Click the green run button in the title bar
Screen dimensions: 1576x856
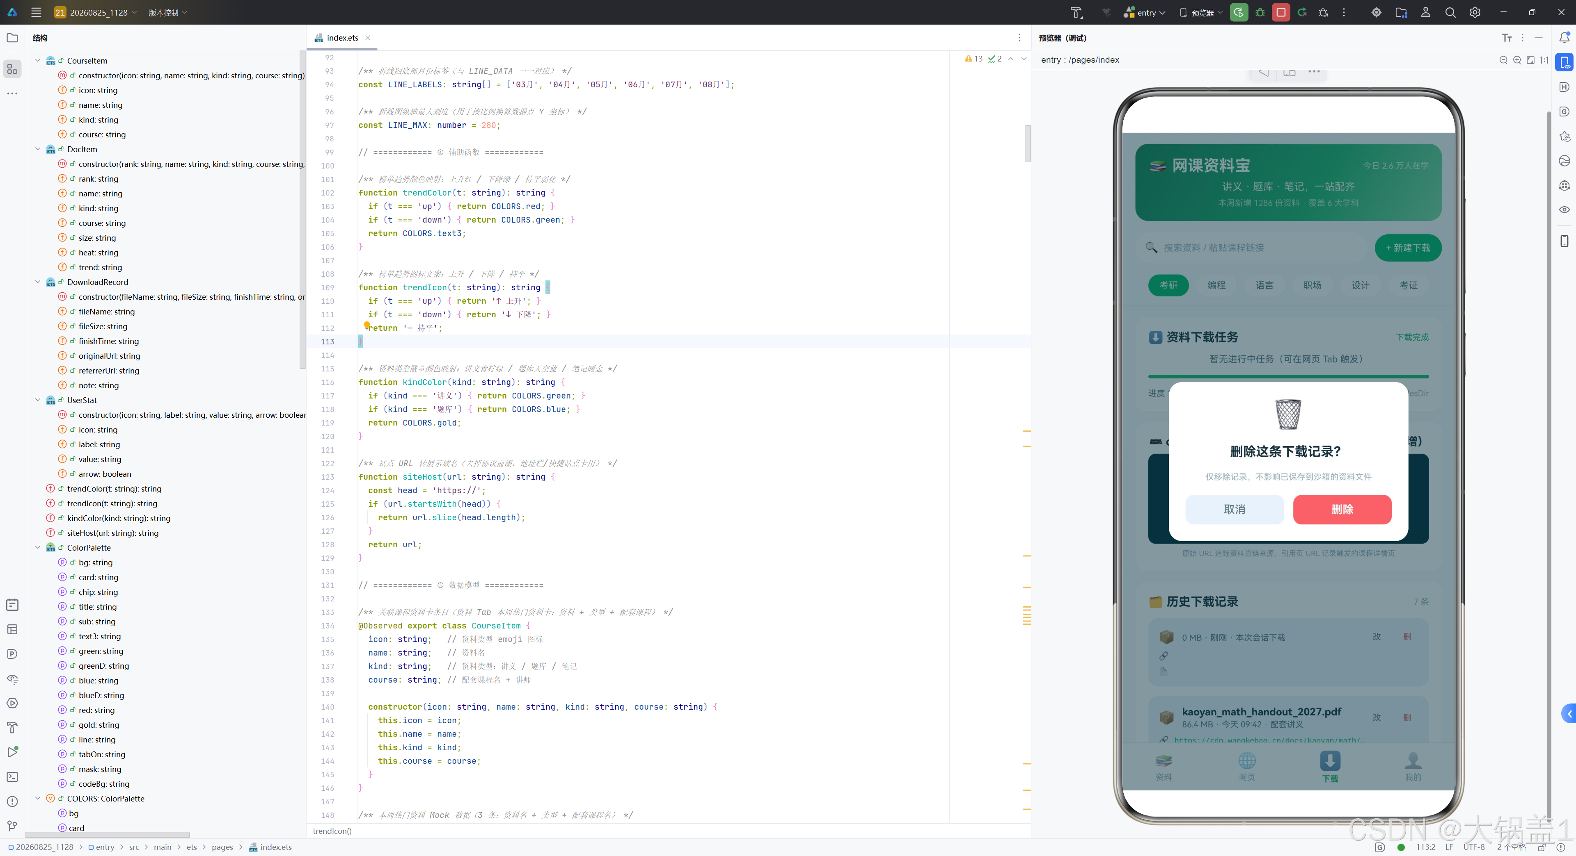1239,12
